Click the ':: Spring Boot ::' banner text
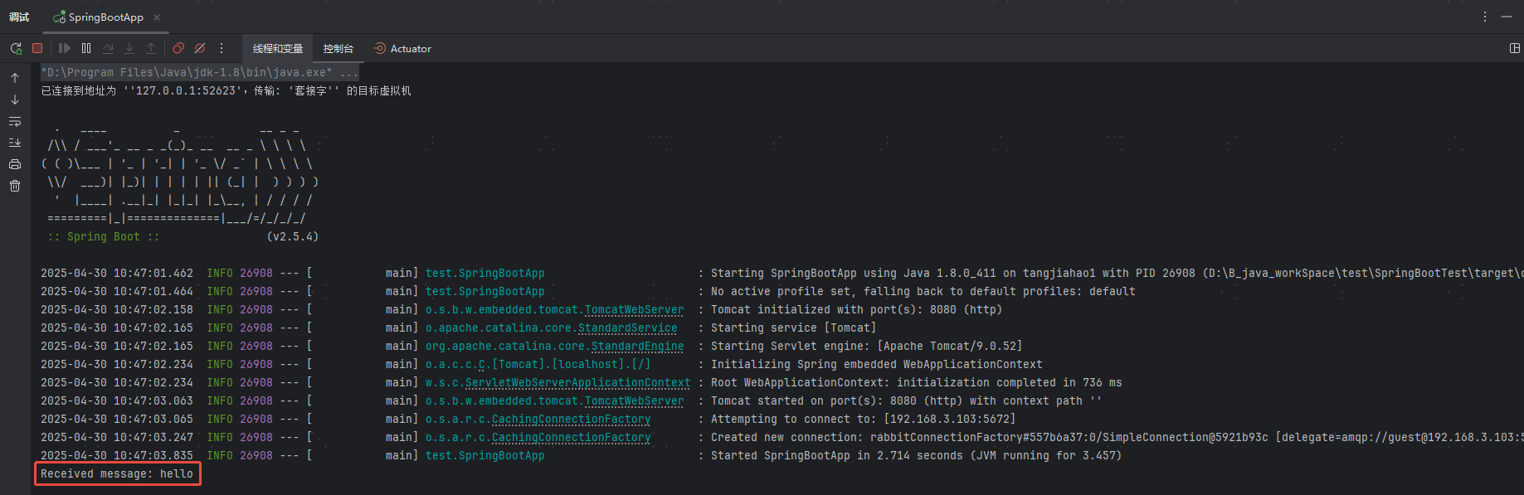Screen dimensions: 1524x495 point(103,237)
